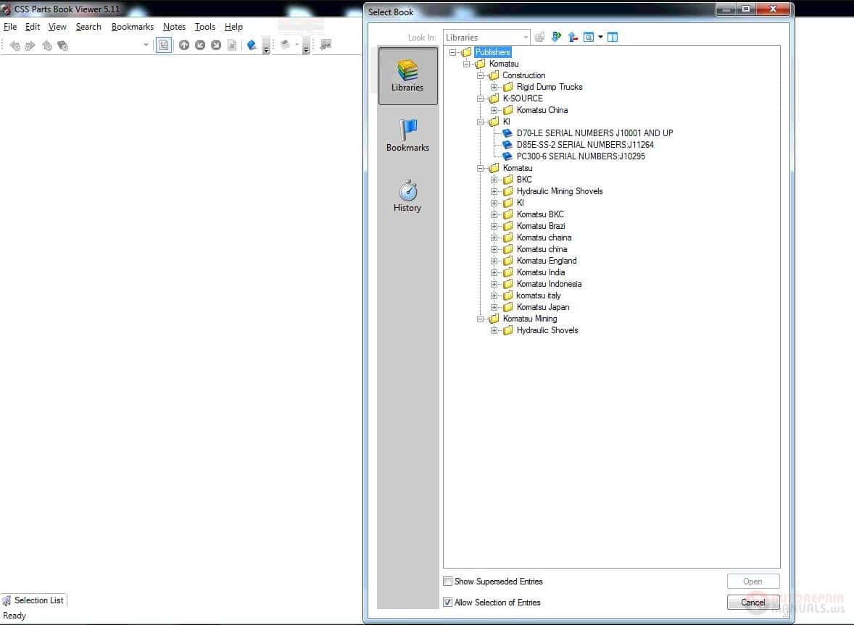Expand the Rigid Dump Trucks folder

pos(494,87)
